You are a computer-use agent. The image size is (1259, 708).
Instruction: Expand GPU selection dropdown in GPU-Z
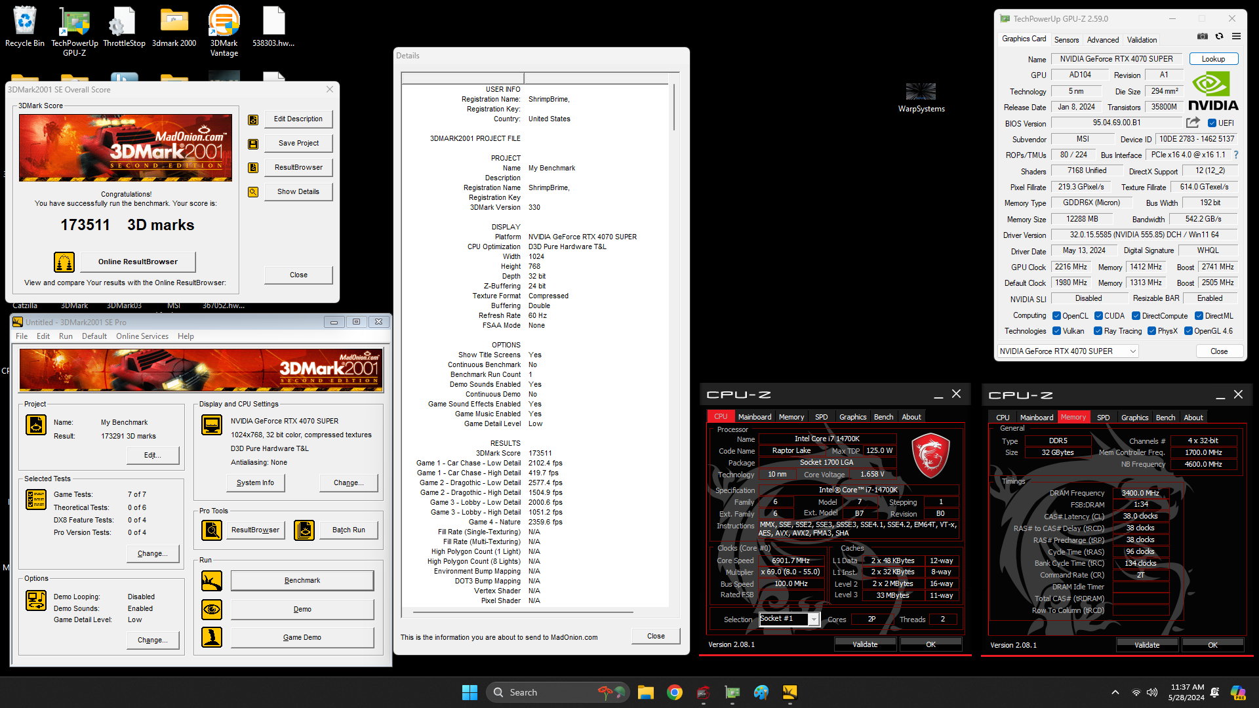tap(1132, 351)
